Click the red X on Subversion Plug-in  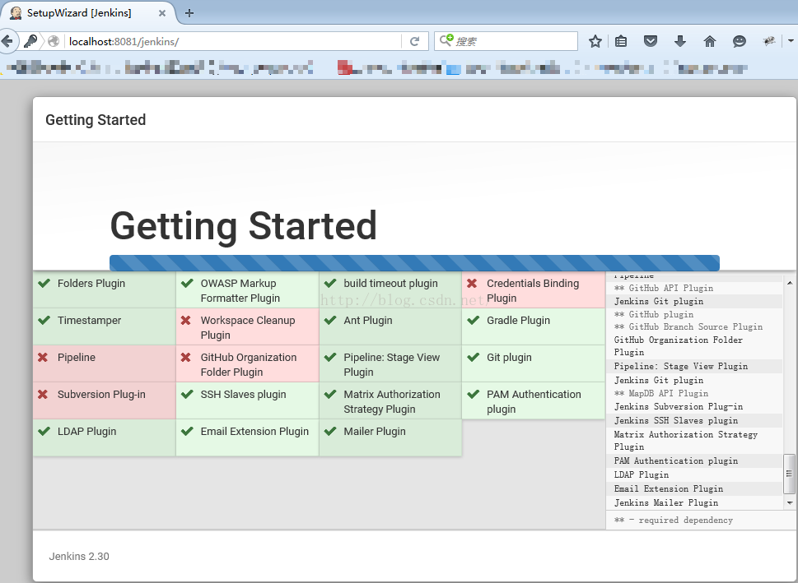[43, 395]
